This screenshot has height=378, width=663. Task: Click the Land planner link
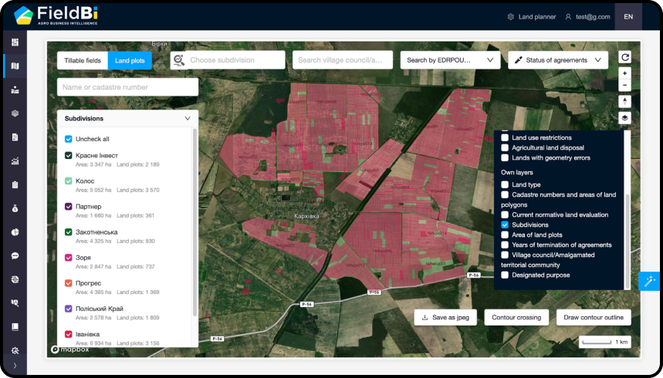coord(537,17)
